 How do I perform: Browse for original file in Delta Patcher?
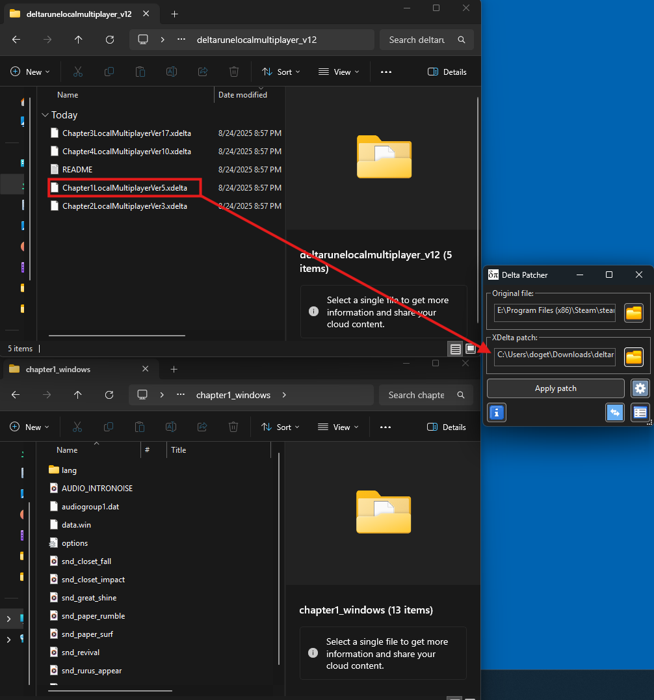coord(633,313)
